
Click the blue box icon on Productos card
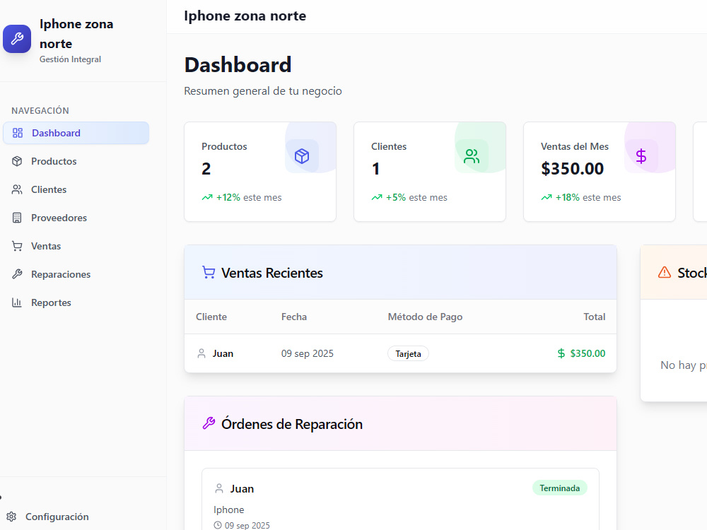(x=302, y=156)
